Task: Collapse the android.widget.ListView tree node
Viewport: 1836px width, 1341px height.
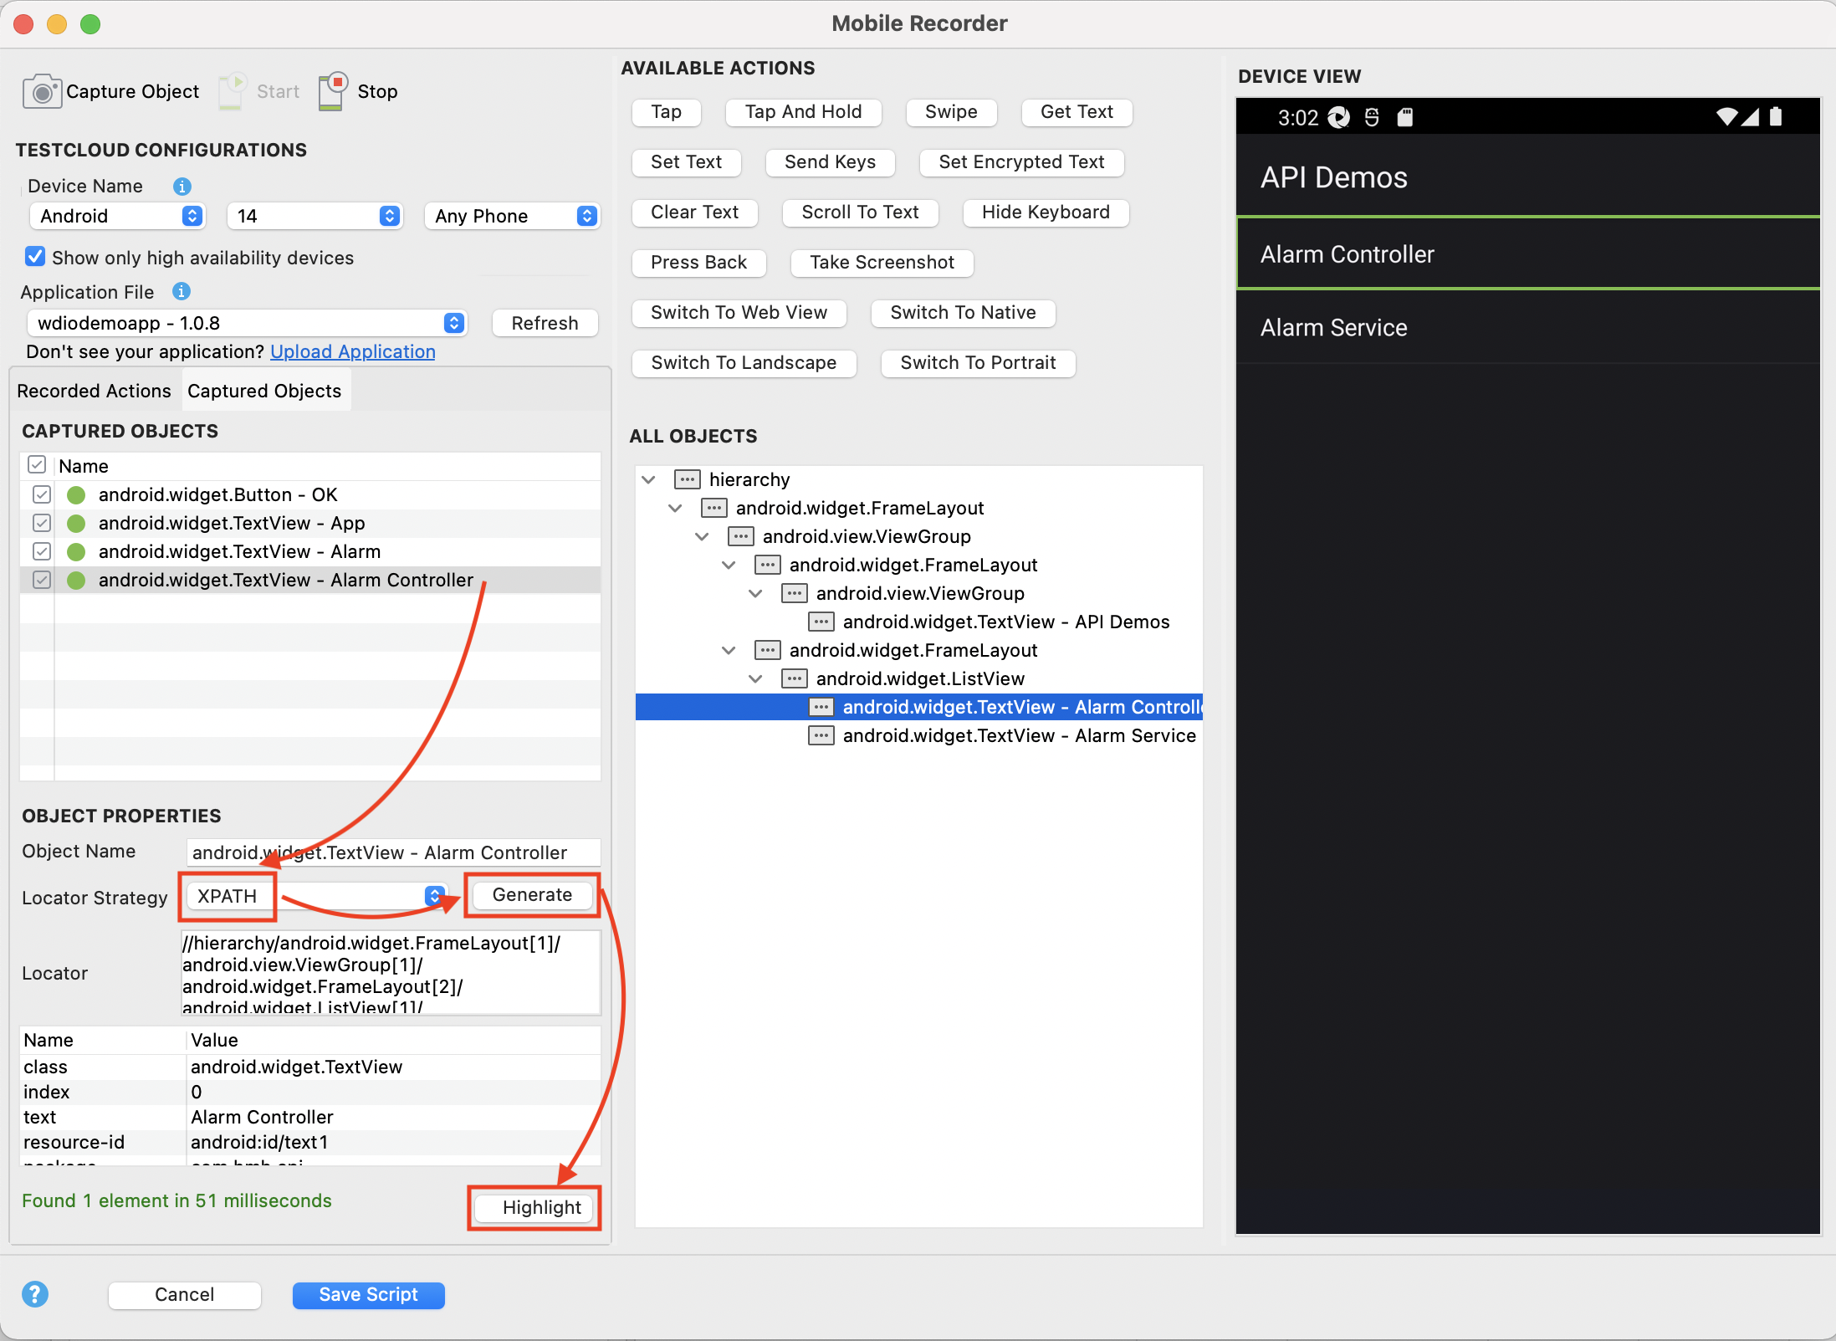Action: (x=755, y=678)
